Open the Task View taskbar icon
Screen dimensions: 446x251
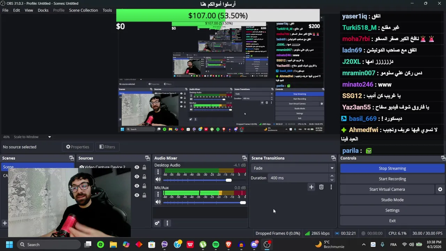point(88,245)
